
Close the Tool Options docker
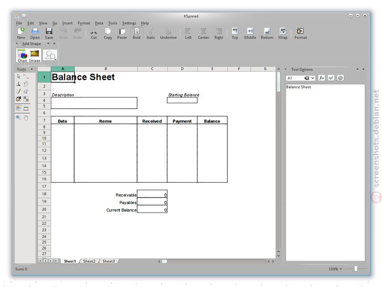[363, 69]
